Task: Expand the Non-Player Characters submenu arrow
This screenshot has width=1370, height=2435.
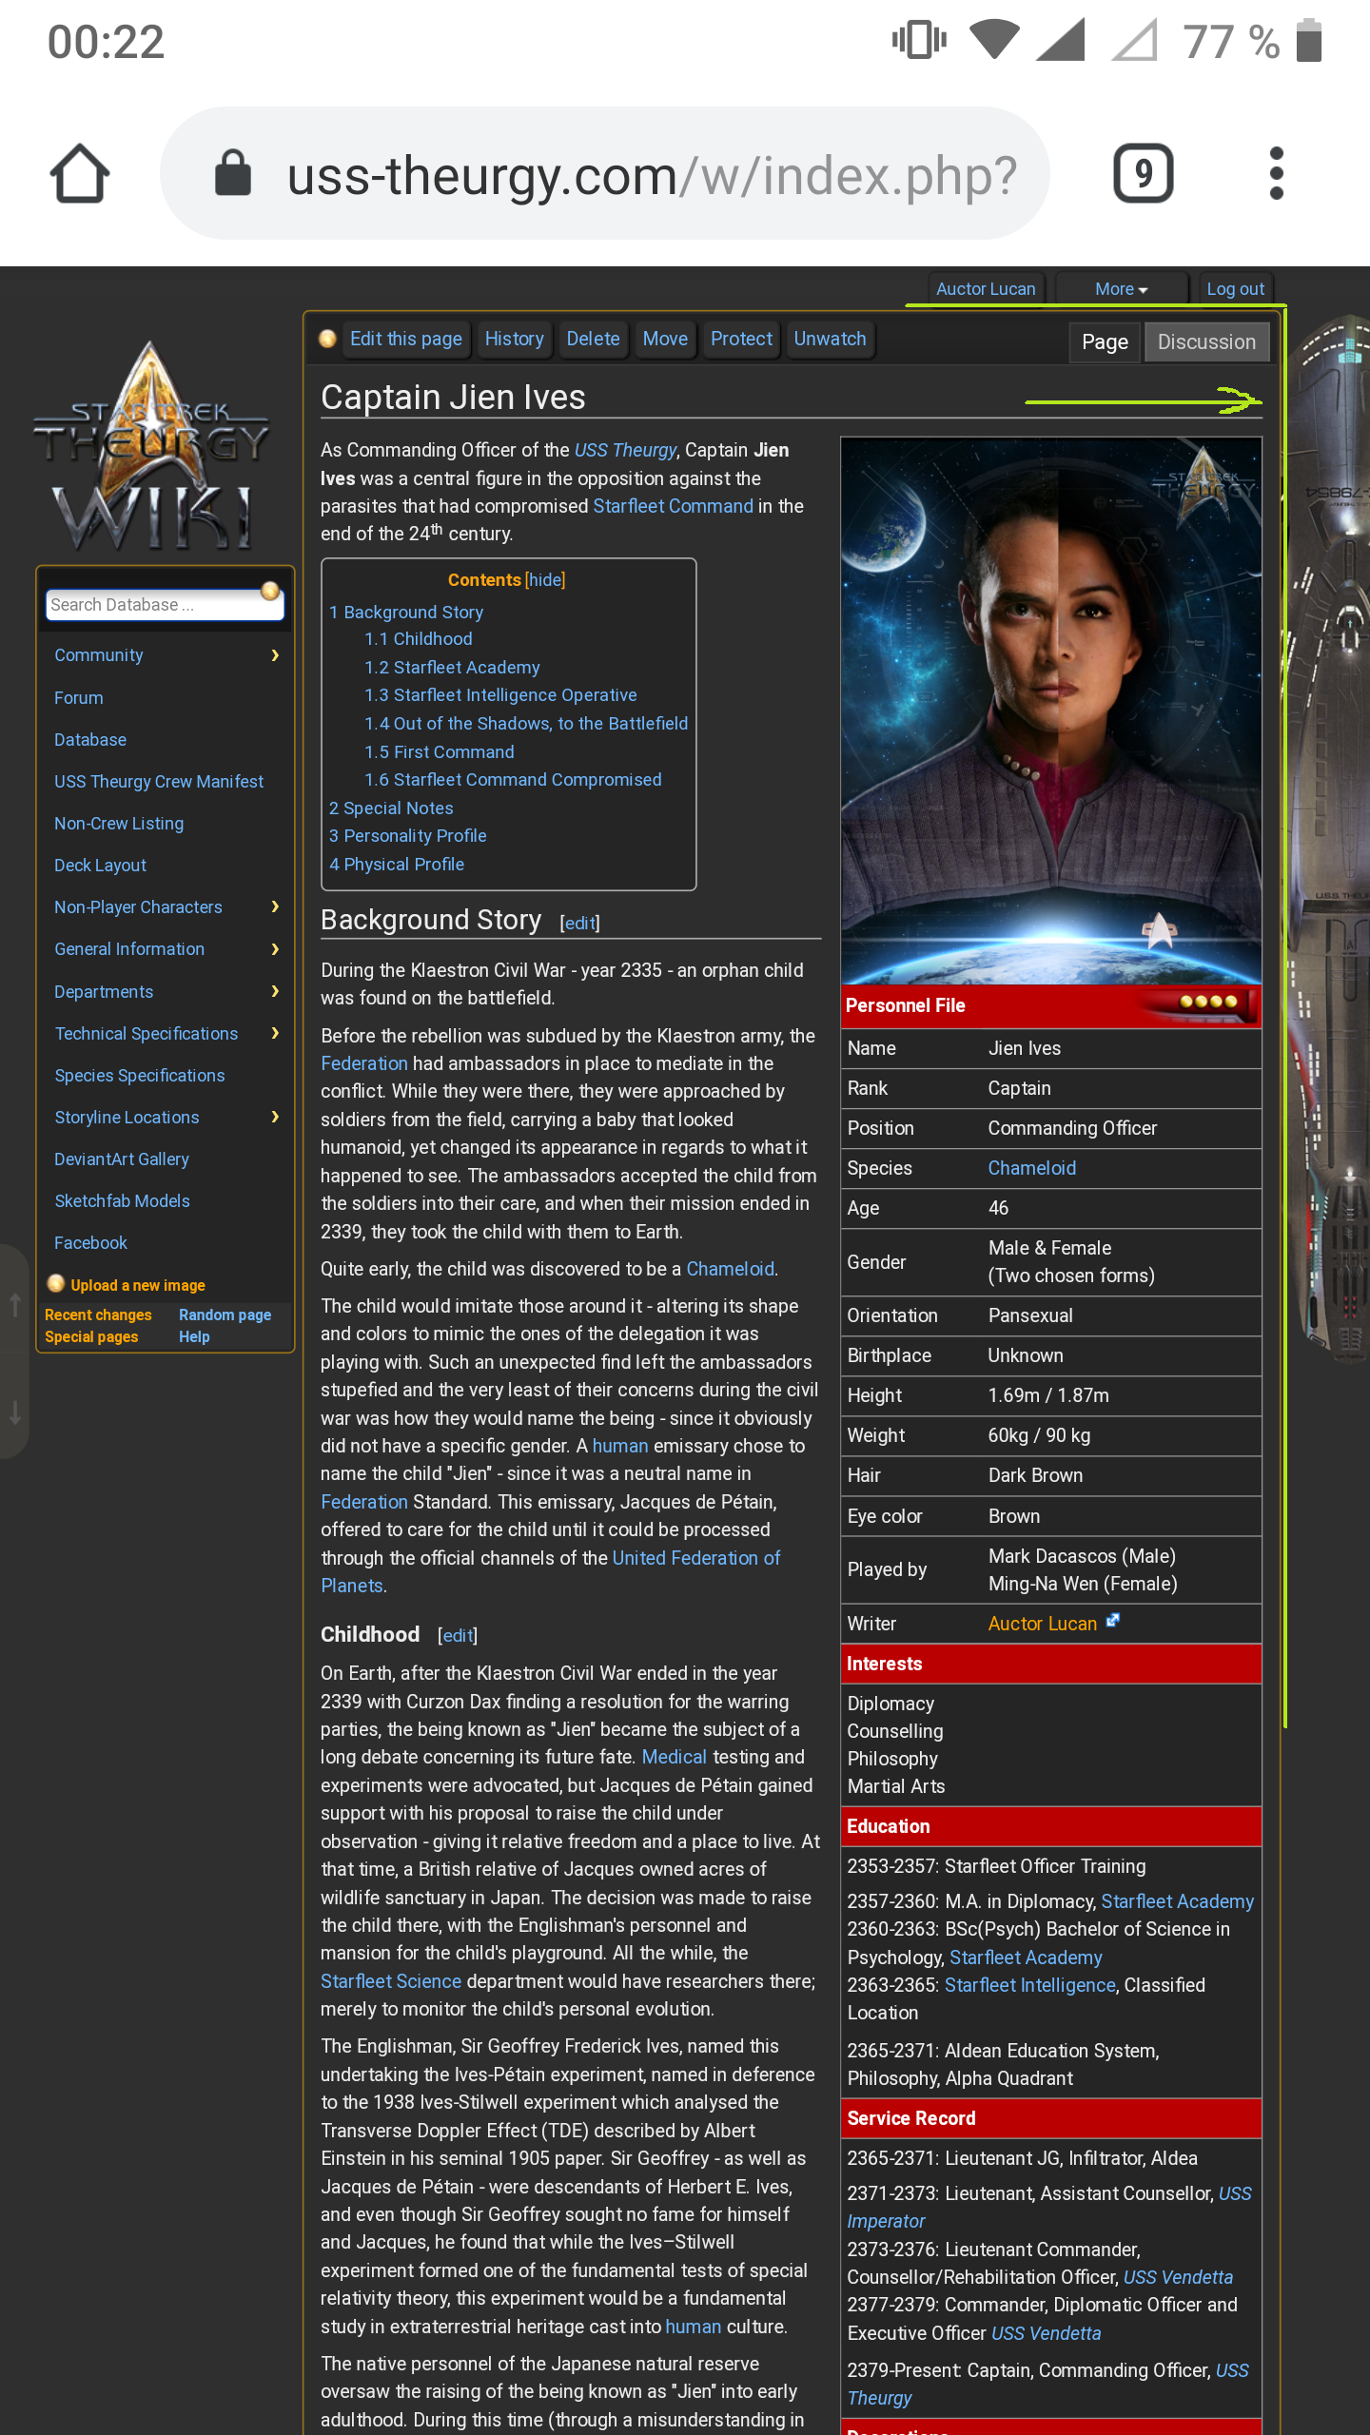Action: [275, 906]
